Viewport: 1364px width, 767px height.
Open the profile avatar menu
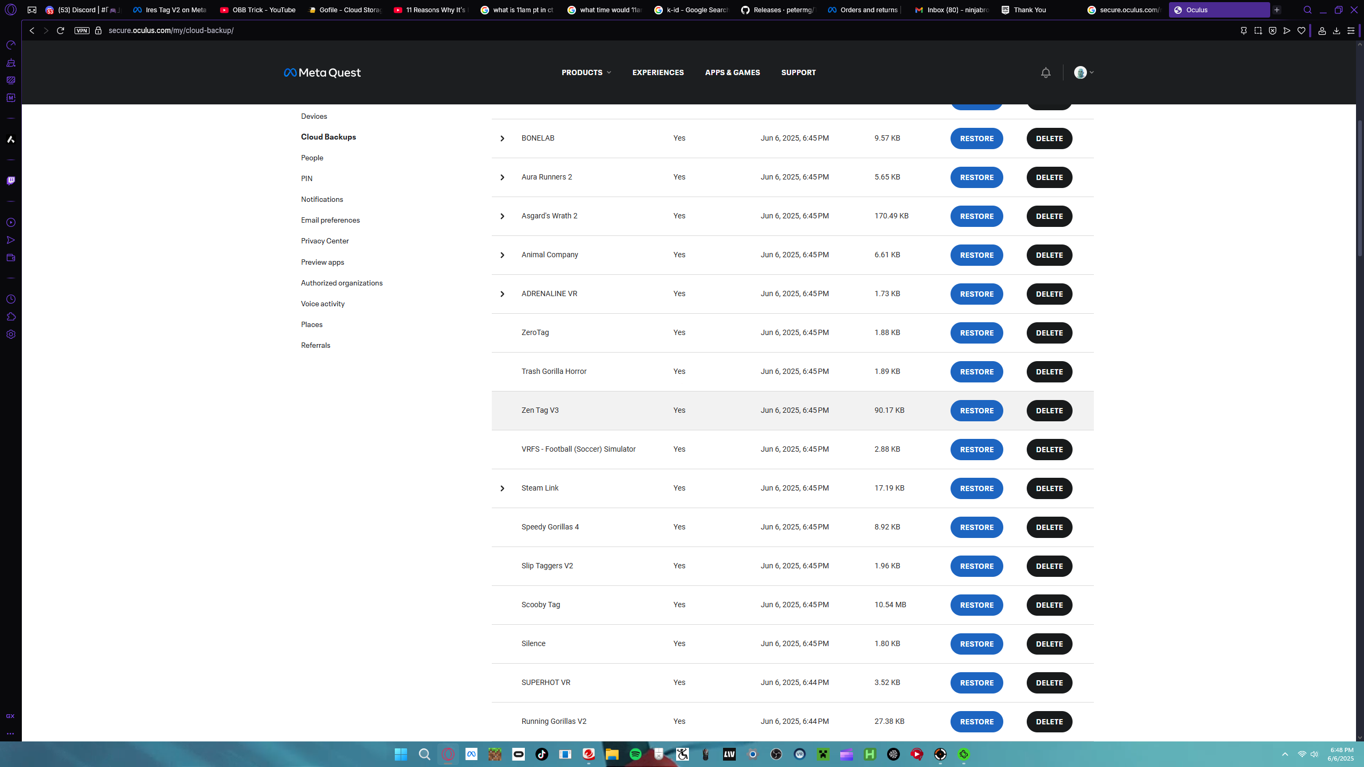[1084, 72]
